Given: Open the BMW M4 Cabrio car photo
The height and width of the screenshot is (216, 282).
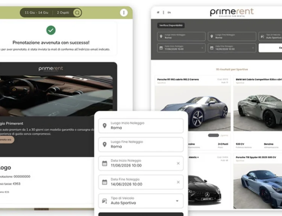Looking at the screenshot, I should [x=258, y=108].
